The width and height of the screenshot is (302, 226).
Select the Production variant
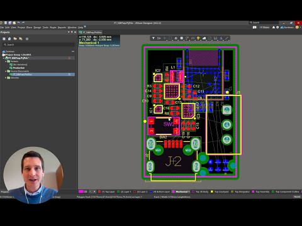19,68
